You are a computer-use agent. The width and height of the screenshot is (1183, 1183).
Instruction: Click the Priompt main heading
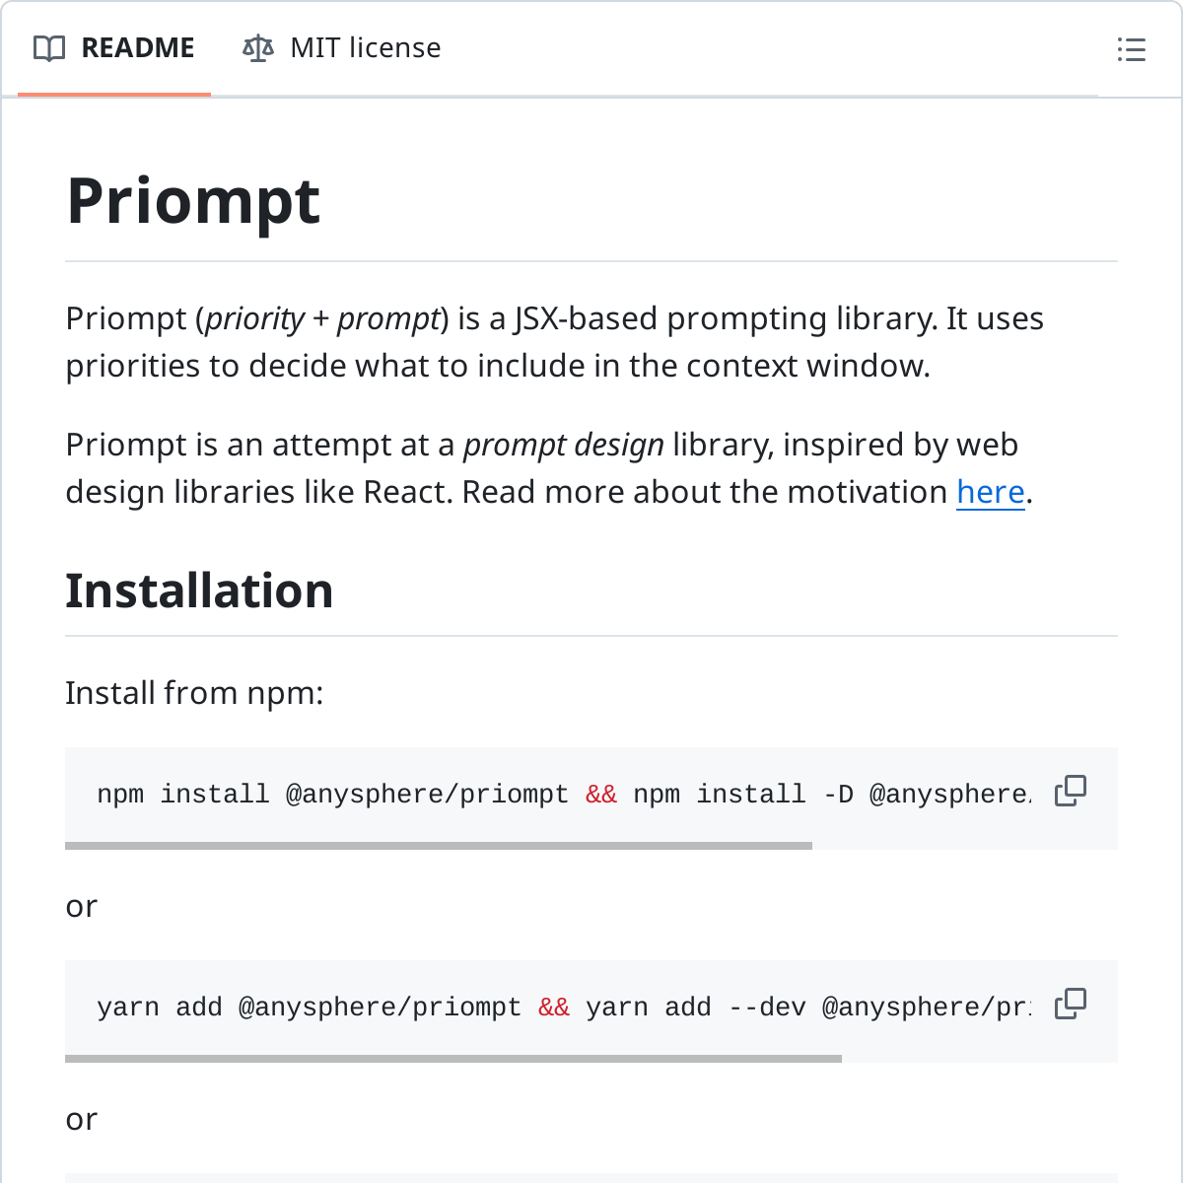[x=193, y=201]
